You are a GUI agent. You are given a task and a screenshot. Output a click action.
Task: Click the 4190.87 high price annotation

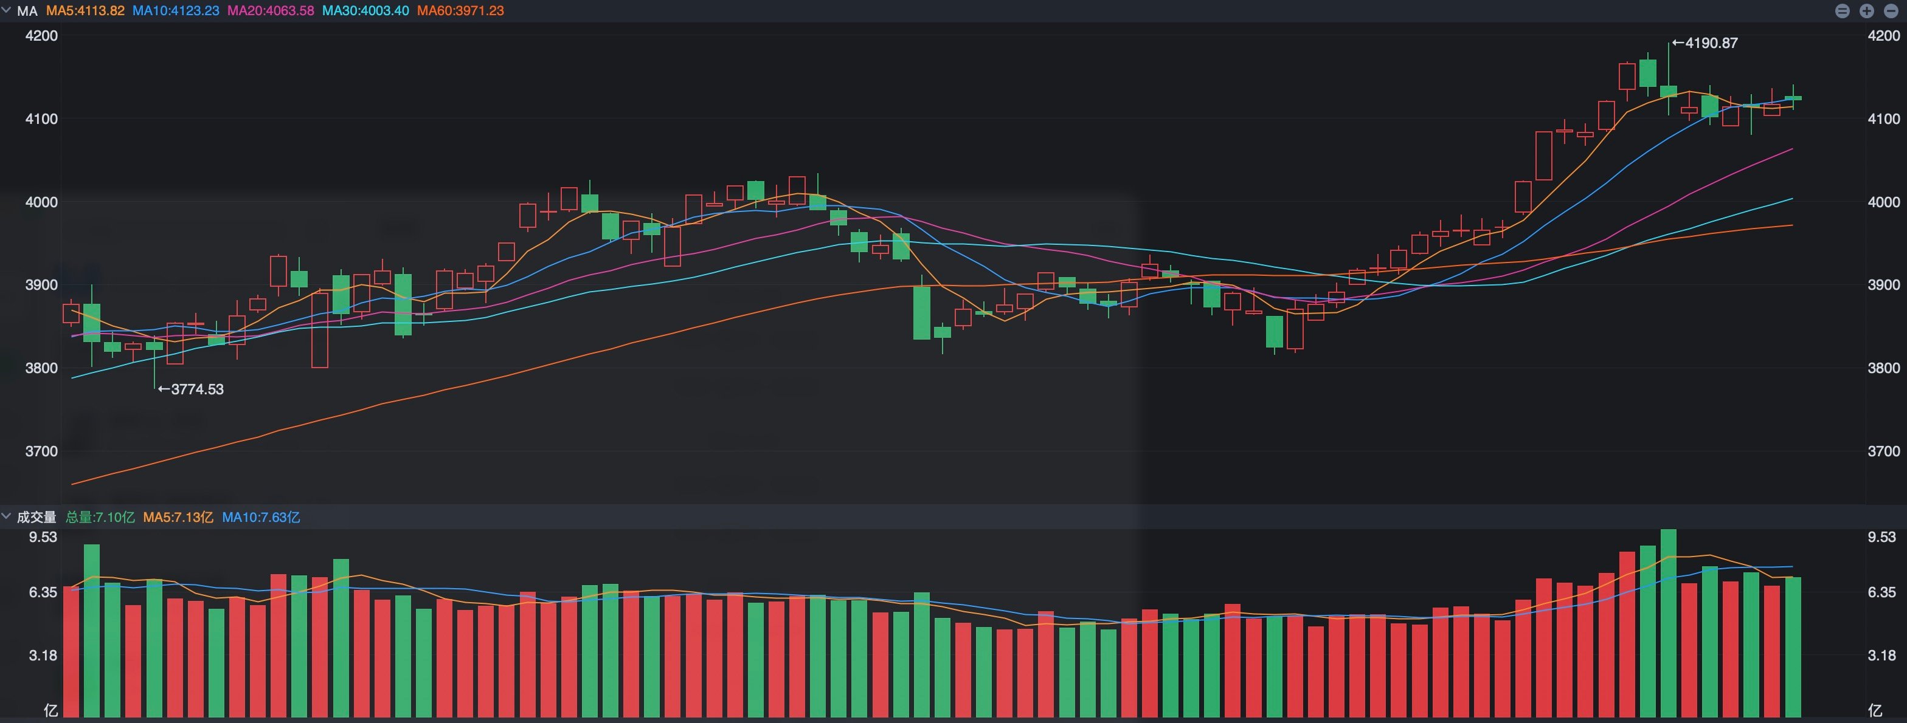[x=1705, y=43]
